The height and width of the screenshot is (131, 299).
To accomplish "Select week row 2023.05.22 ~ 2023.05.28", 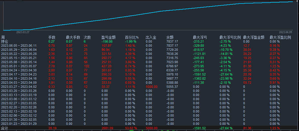I will pos(19,54).
